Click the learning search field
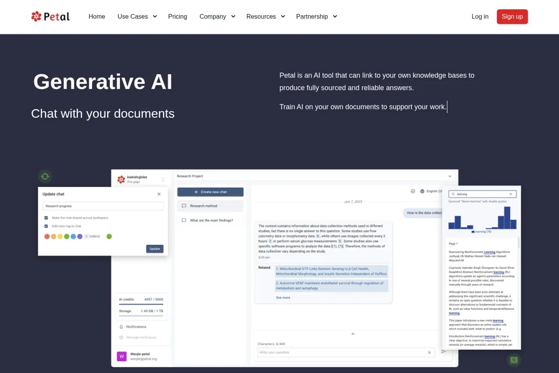 482,194
